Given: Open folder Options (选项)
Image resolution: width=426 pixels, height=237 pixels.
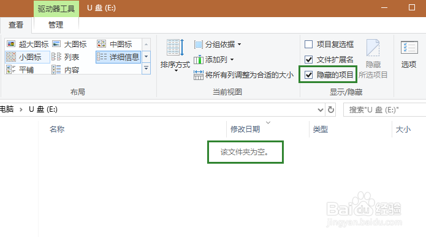Looking at the screenshot, I should click(409, 54).
